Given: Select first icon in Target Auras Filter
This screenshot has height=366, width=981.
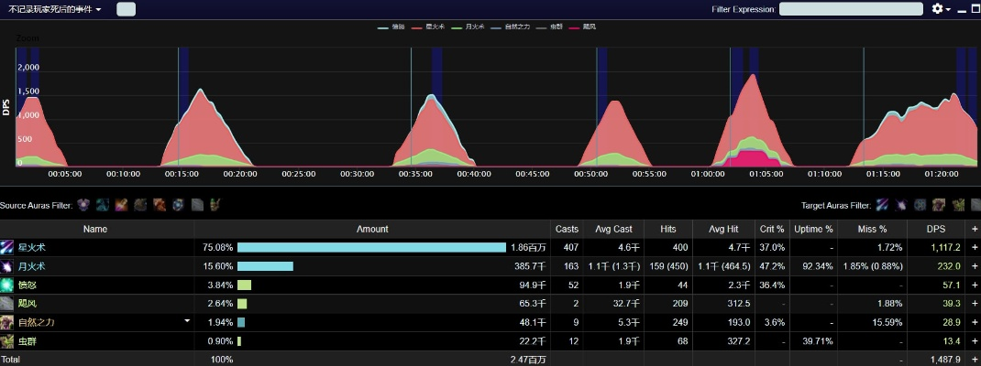Looking at the screenshot, I should pyautogui.click(x=882, y=205).
